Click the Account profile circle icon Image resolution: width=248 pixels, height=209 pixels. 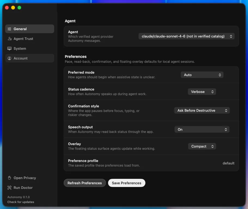coord(9,58)
